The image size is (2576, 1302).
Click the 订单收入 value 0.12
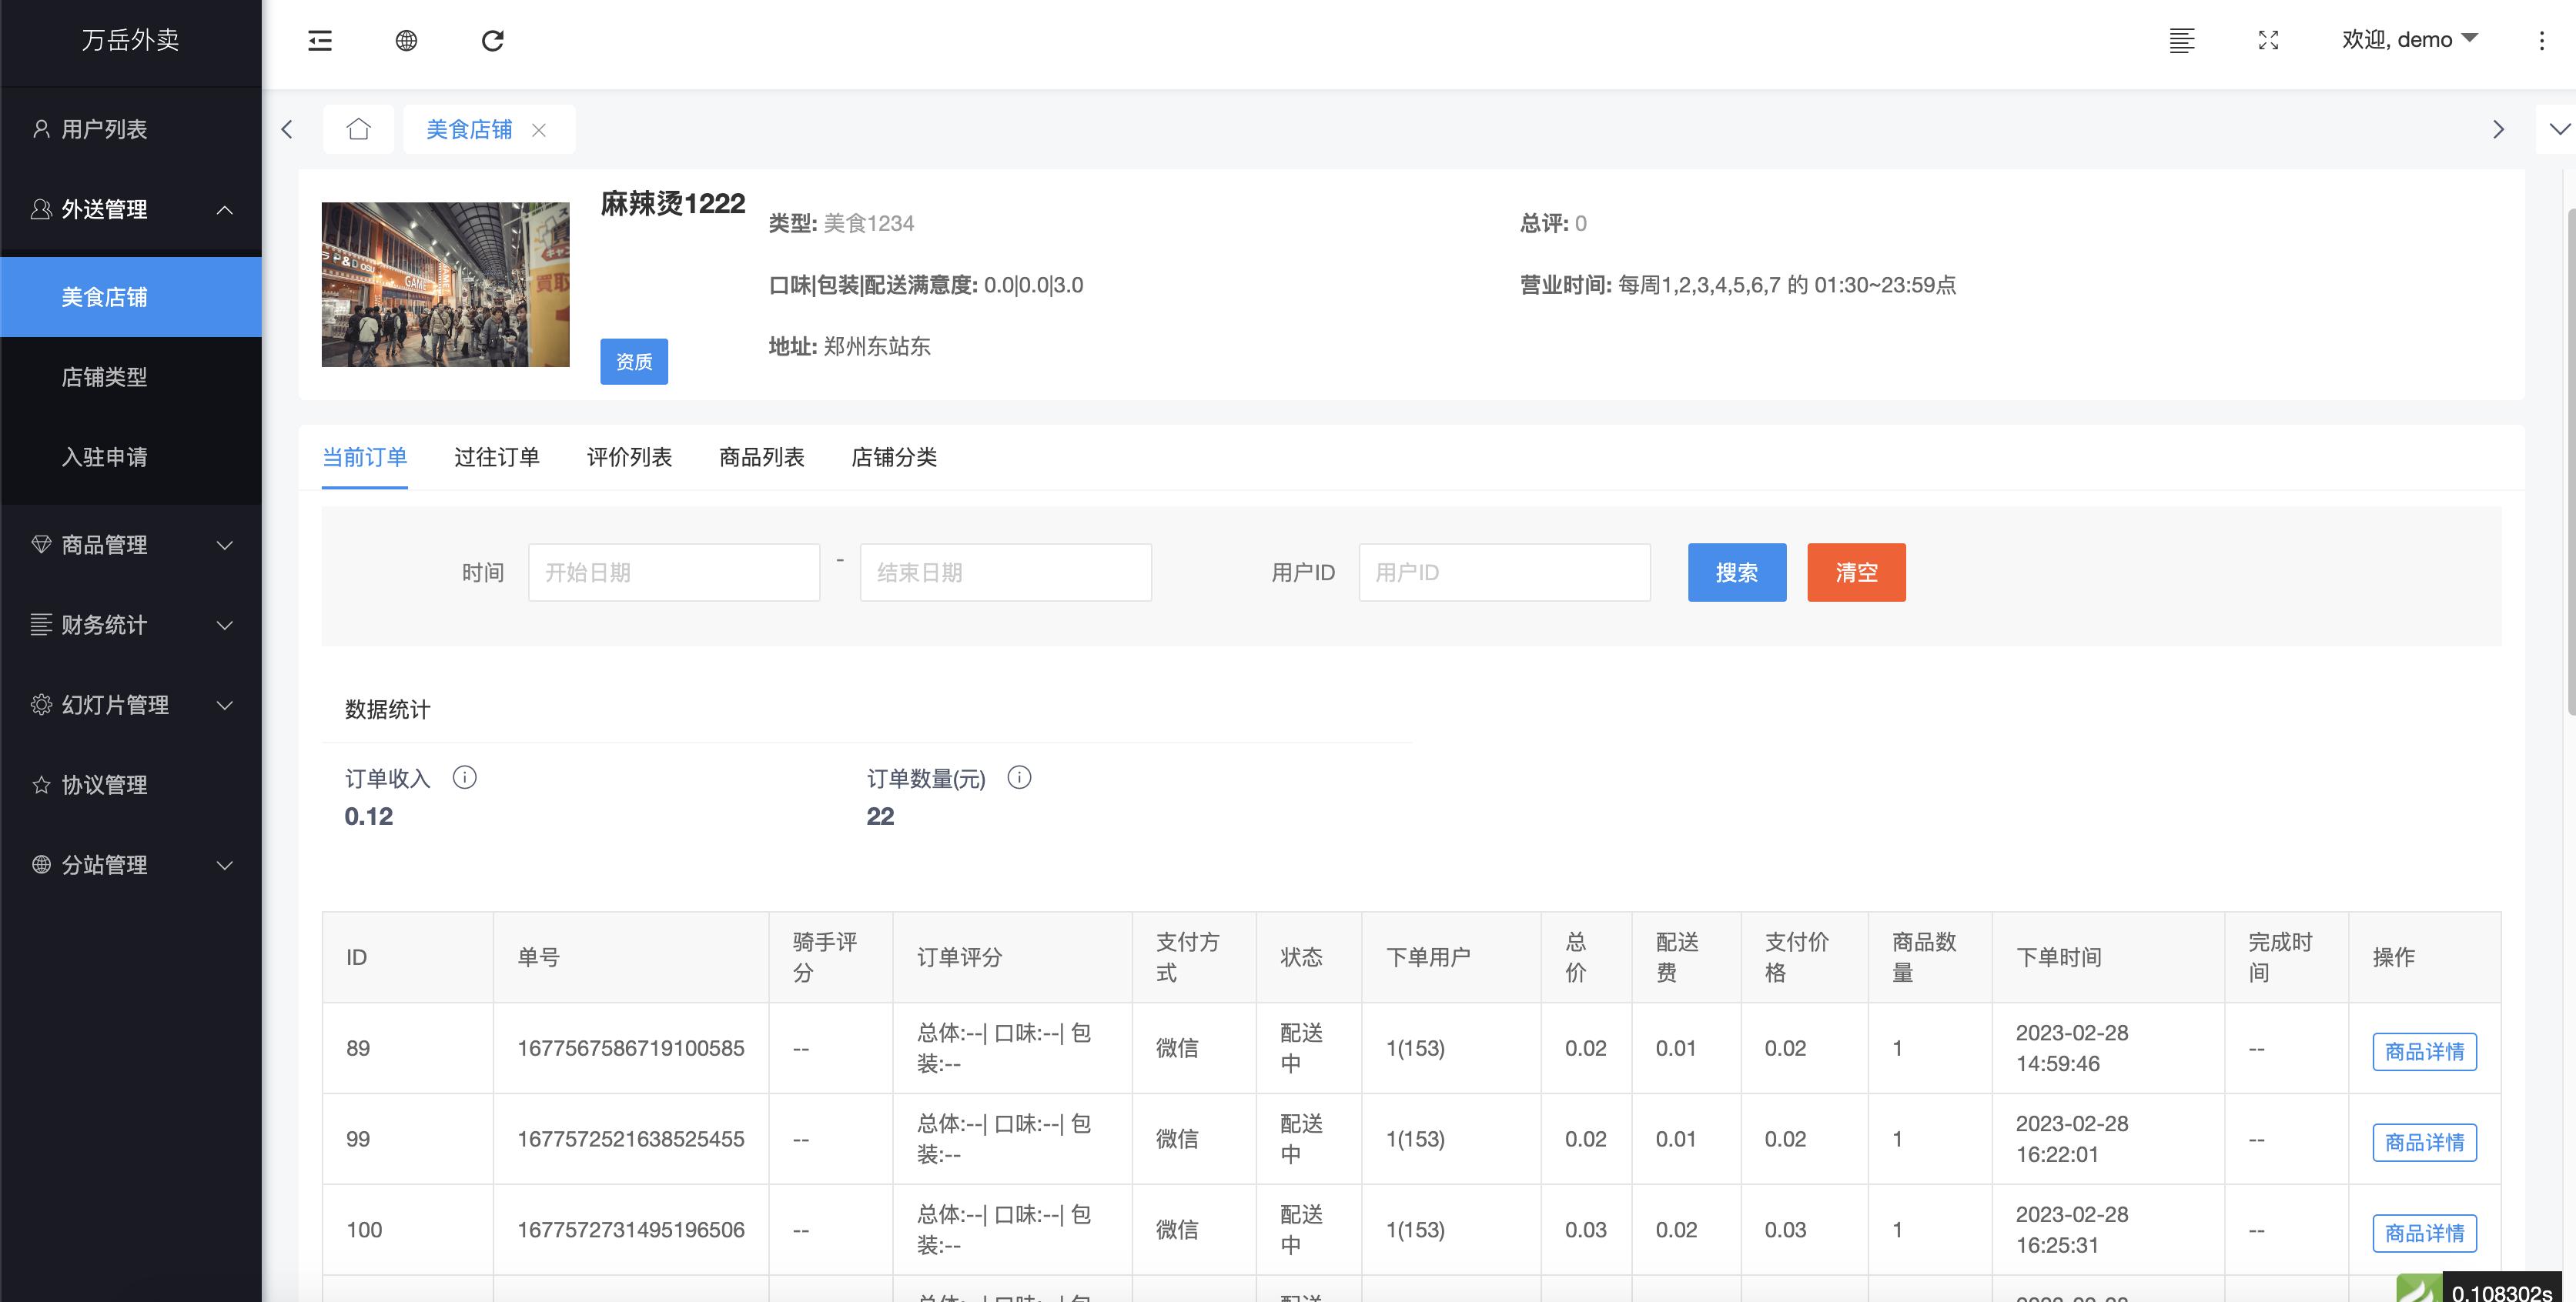(x=368, y=816)
